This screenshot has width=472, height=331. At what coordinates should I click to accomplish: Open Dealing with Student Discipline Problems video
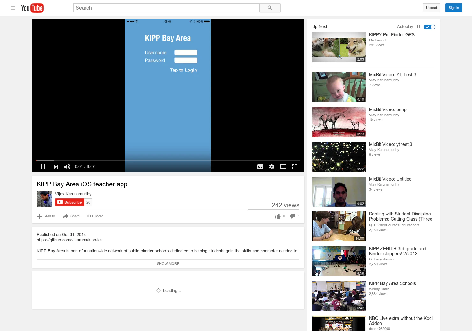click(401, 216)
